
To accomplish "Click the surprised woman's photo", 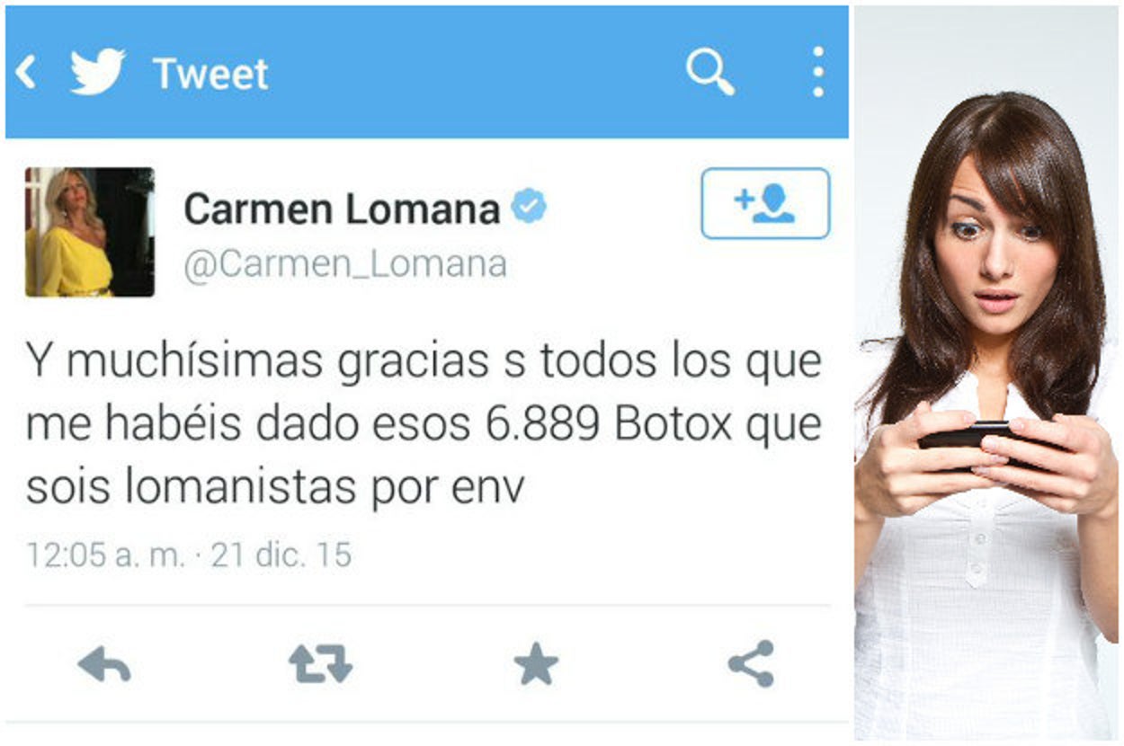I will point(986,373).
